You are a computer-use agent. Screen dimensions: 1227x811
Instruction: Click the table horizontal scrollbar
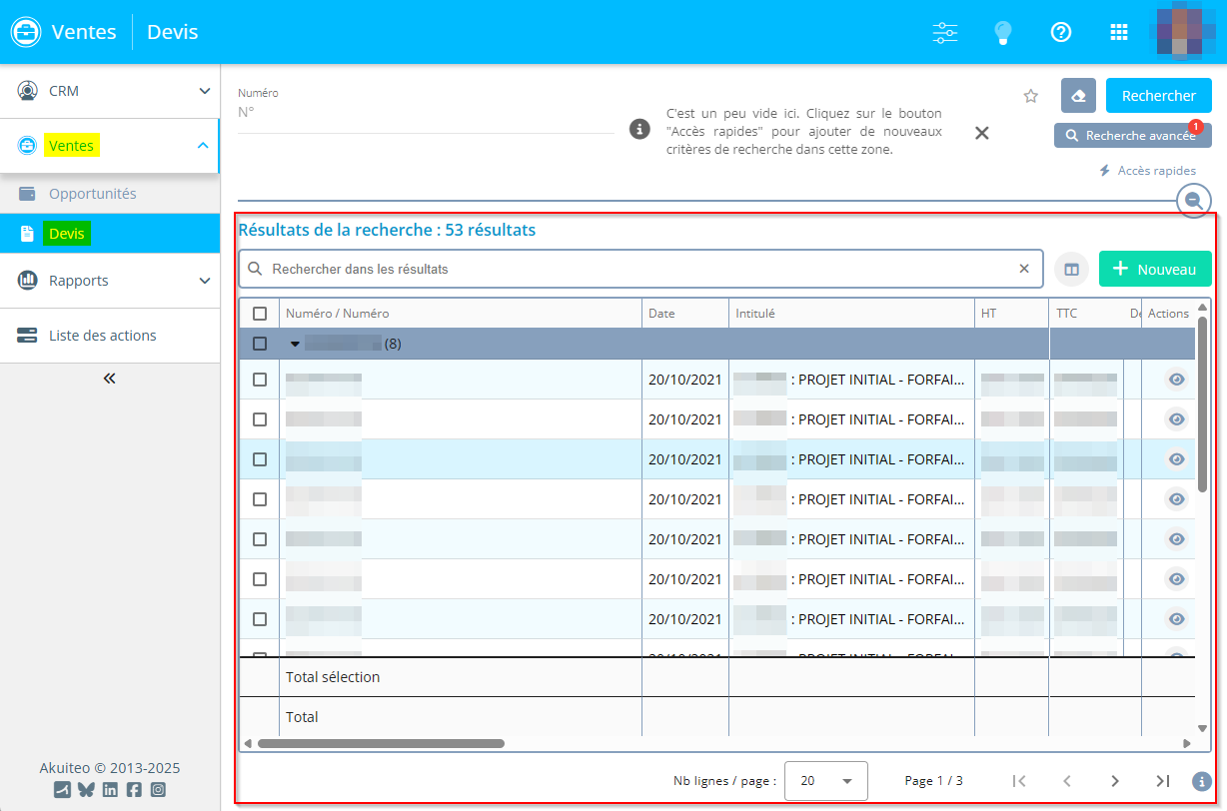pos(381,743)
